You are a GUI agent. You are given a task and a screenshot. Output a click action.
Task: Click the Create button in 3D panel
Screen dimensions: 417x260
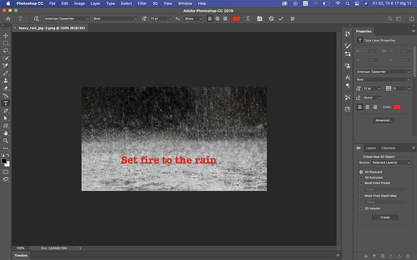(x=385, y=217)
